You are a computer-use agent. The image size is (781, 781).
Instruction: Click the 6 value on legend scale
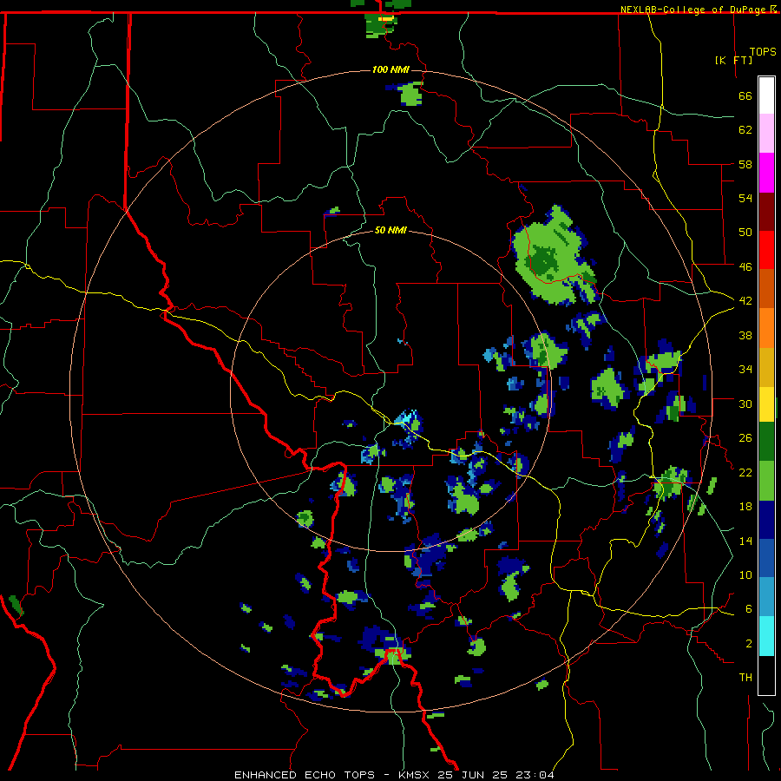point(748,609)
